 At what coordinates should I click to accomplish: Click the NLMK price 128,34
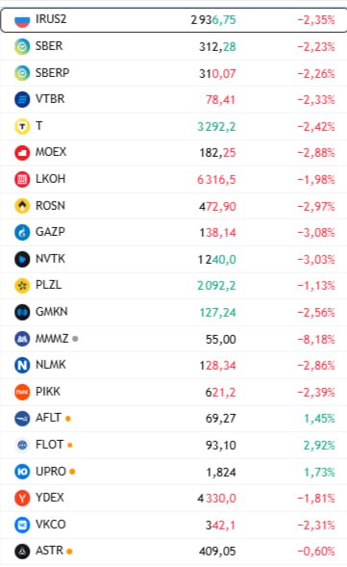pos(218,366)
